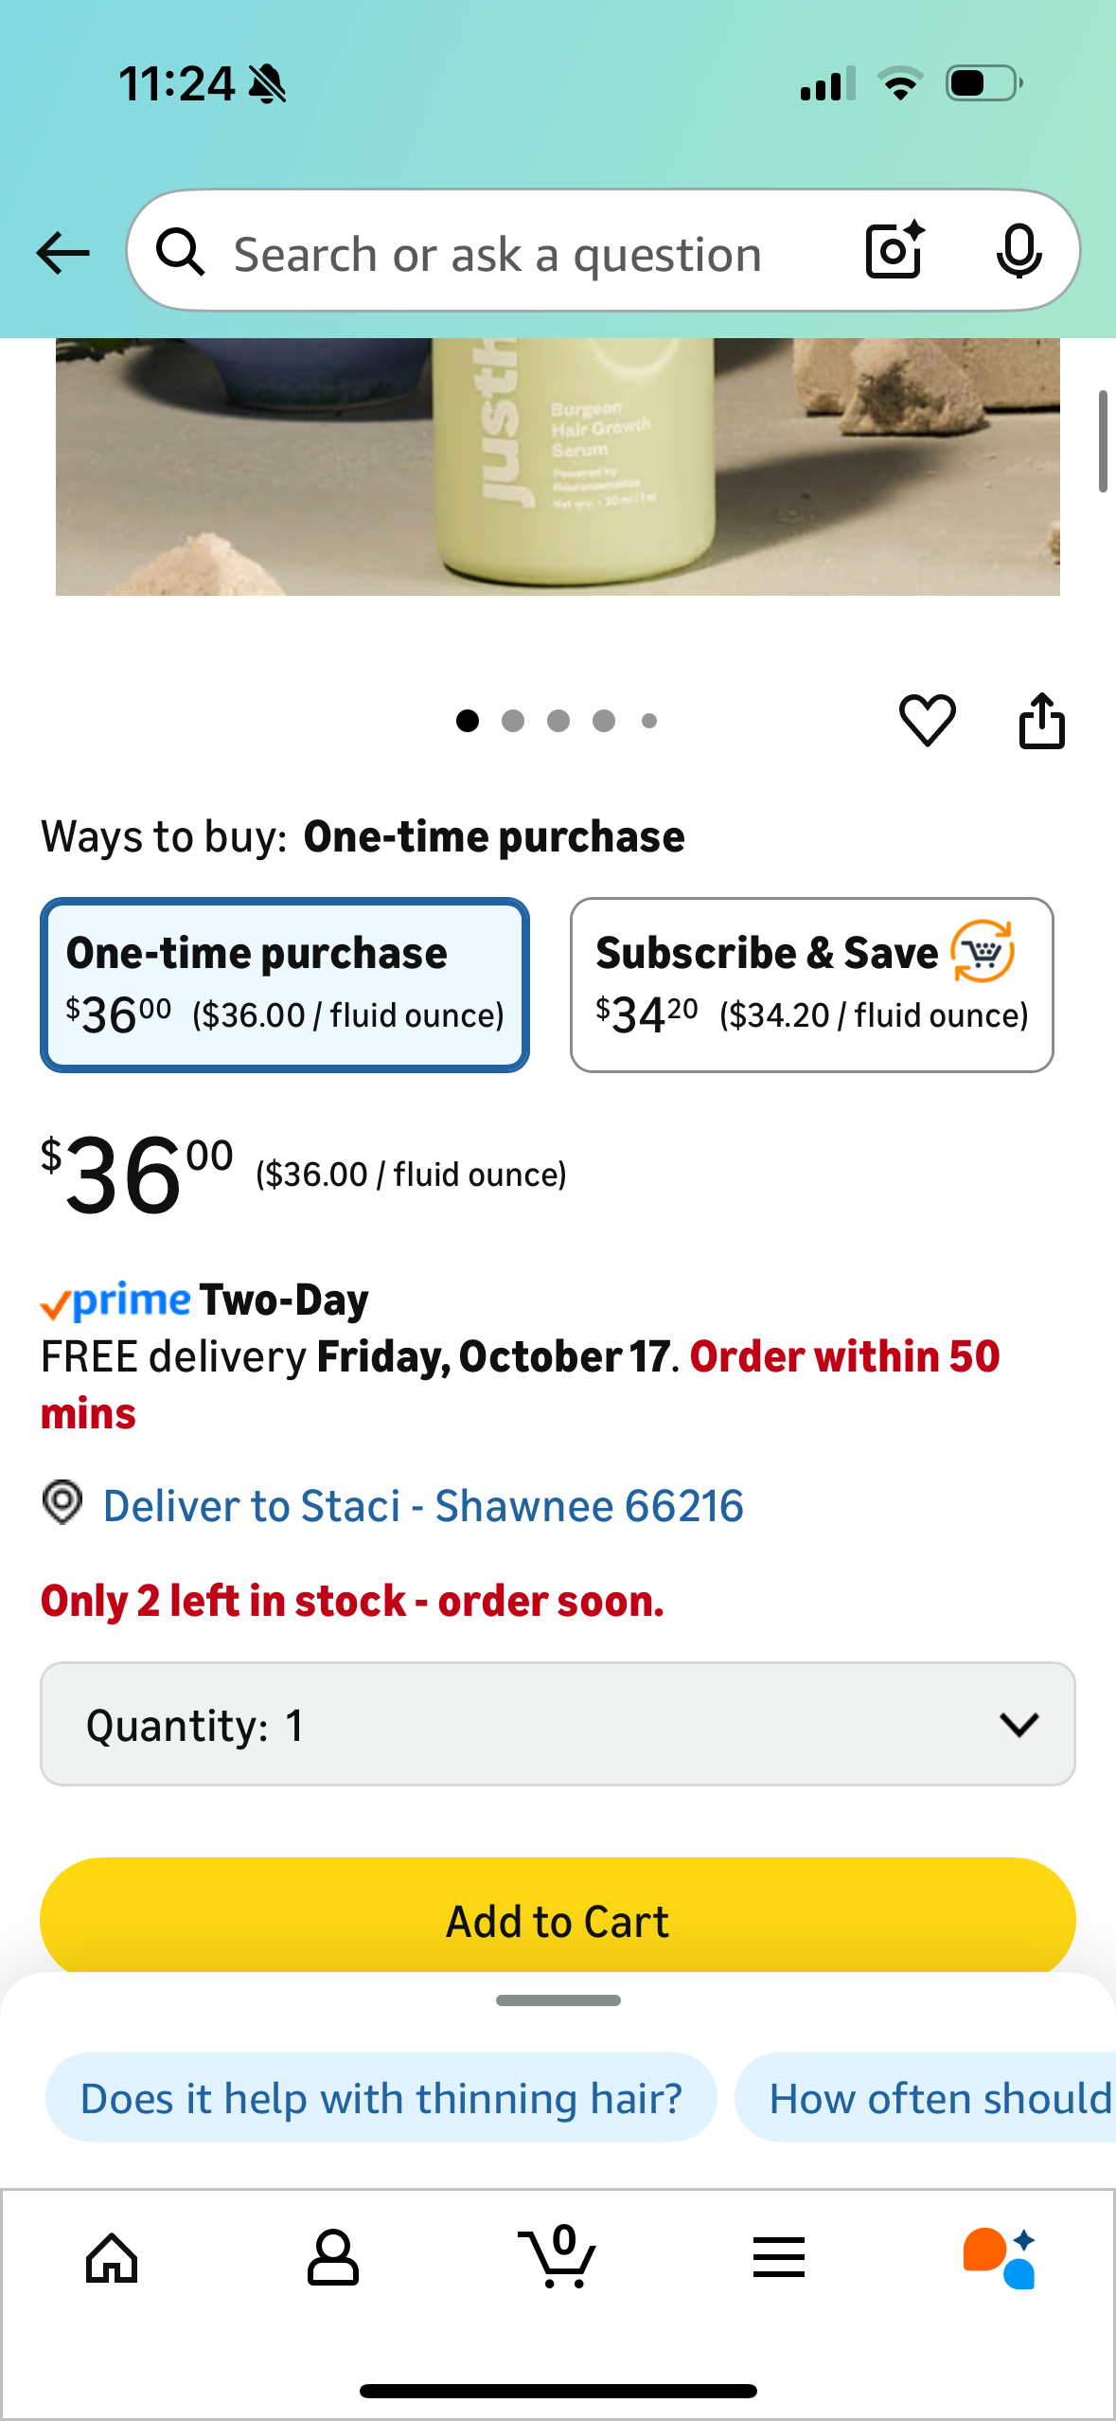Image resolution: width=1116 pixels, height=2421 pixels.
Task: Jump to the second image dot
Action: click(513, 722)
